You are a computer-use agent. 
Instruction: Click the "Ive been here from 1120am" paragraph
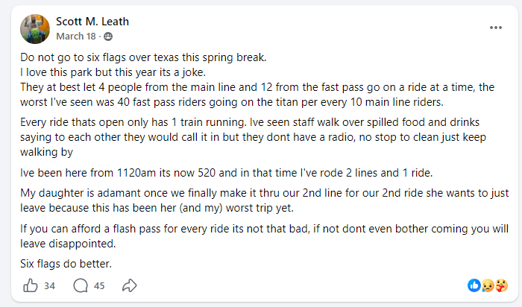point(224,174)
